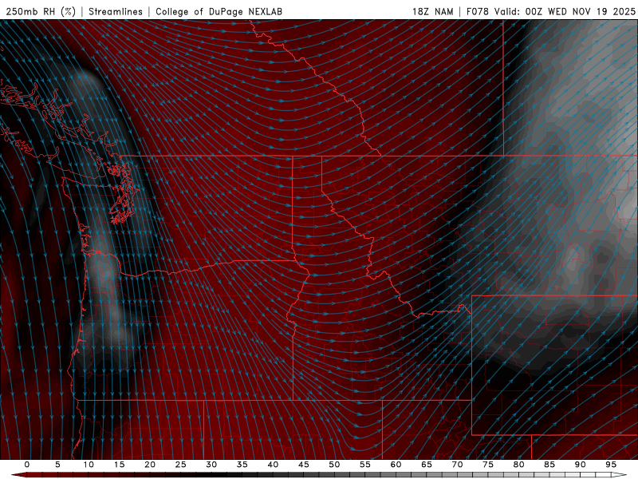Click the colorbar label "15"
This screenshot has width=638, height=479.
click(119, 465)
